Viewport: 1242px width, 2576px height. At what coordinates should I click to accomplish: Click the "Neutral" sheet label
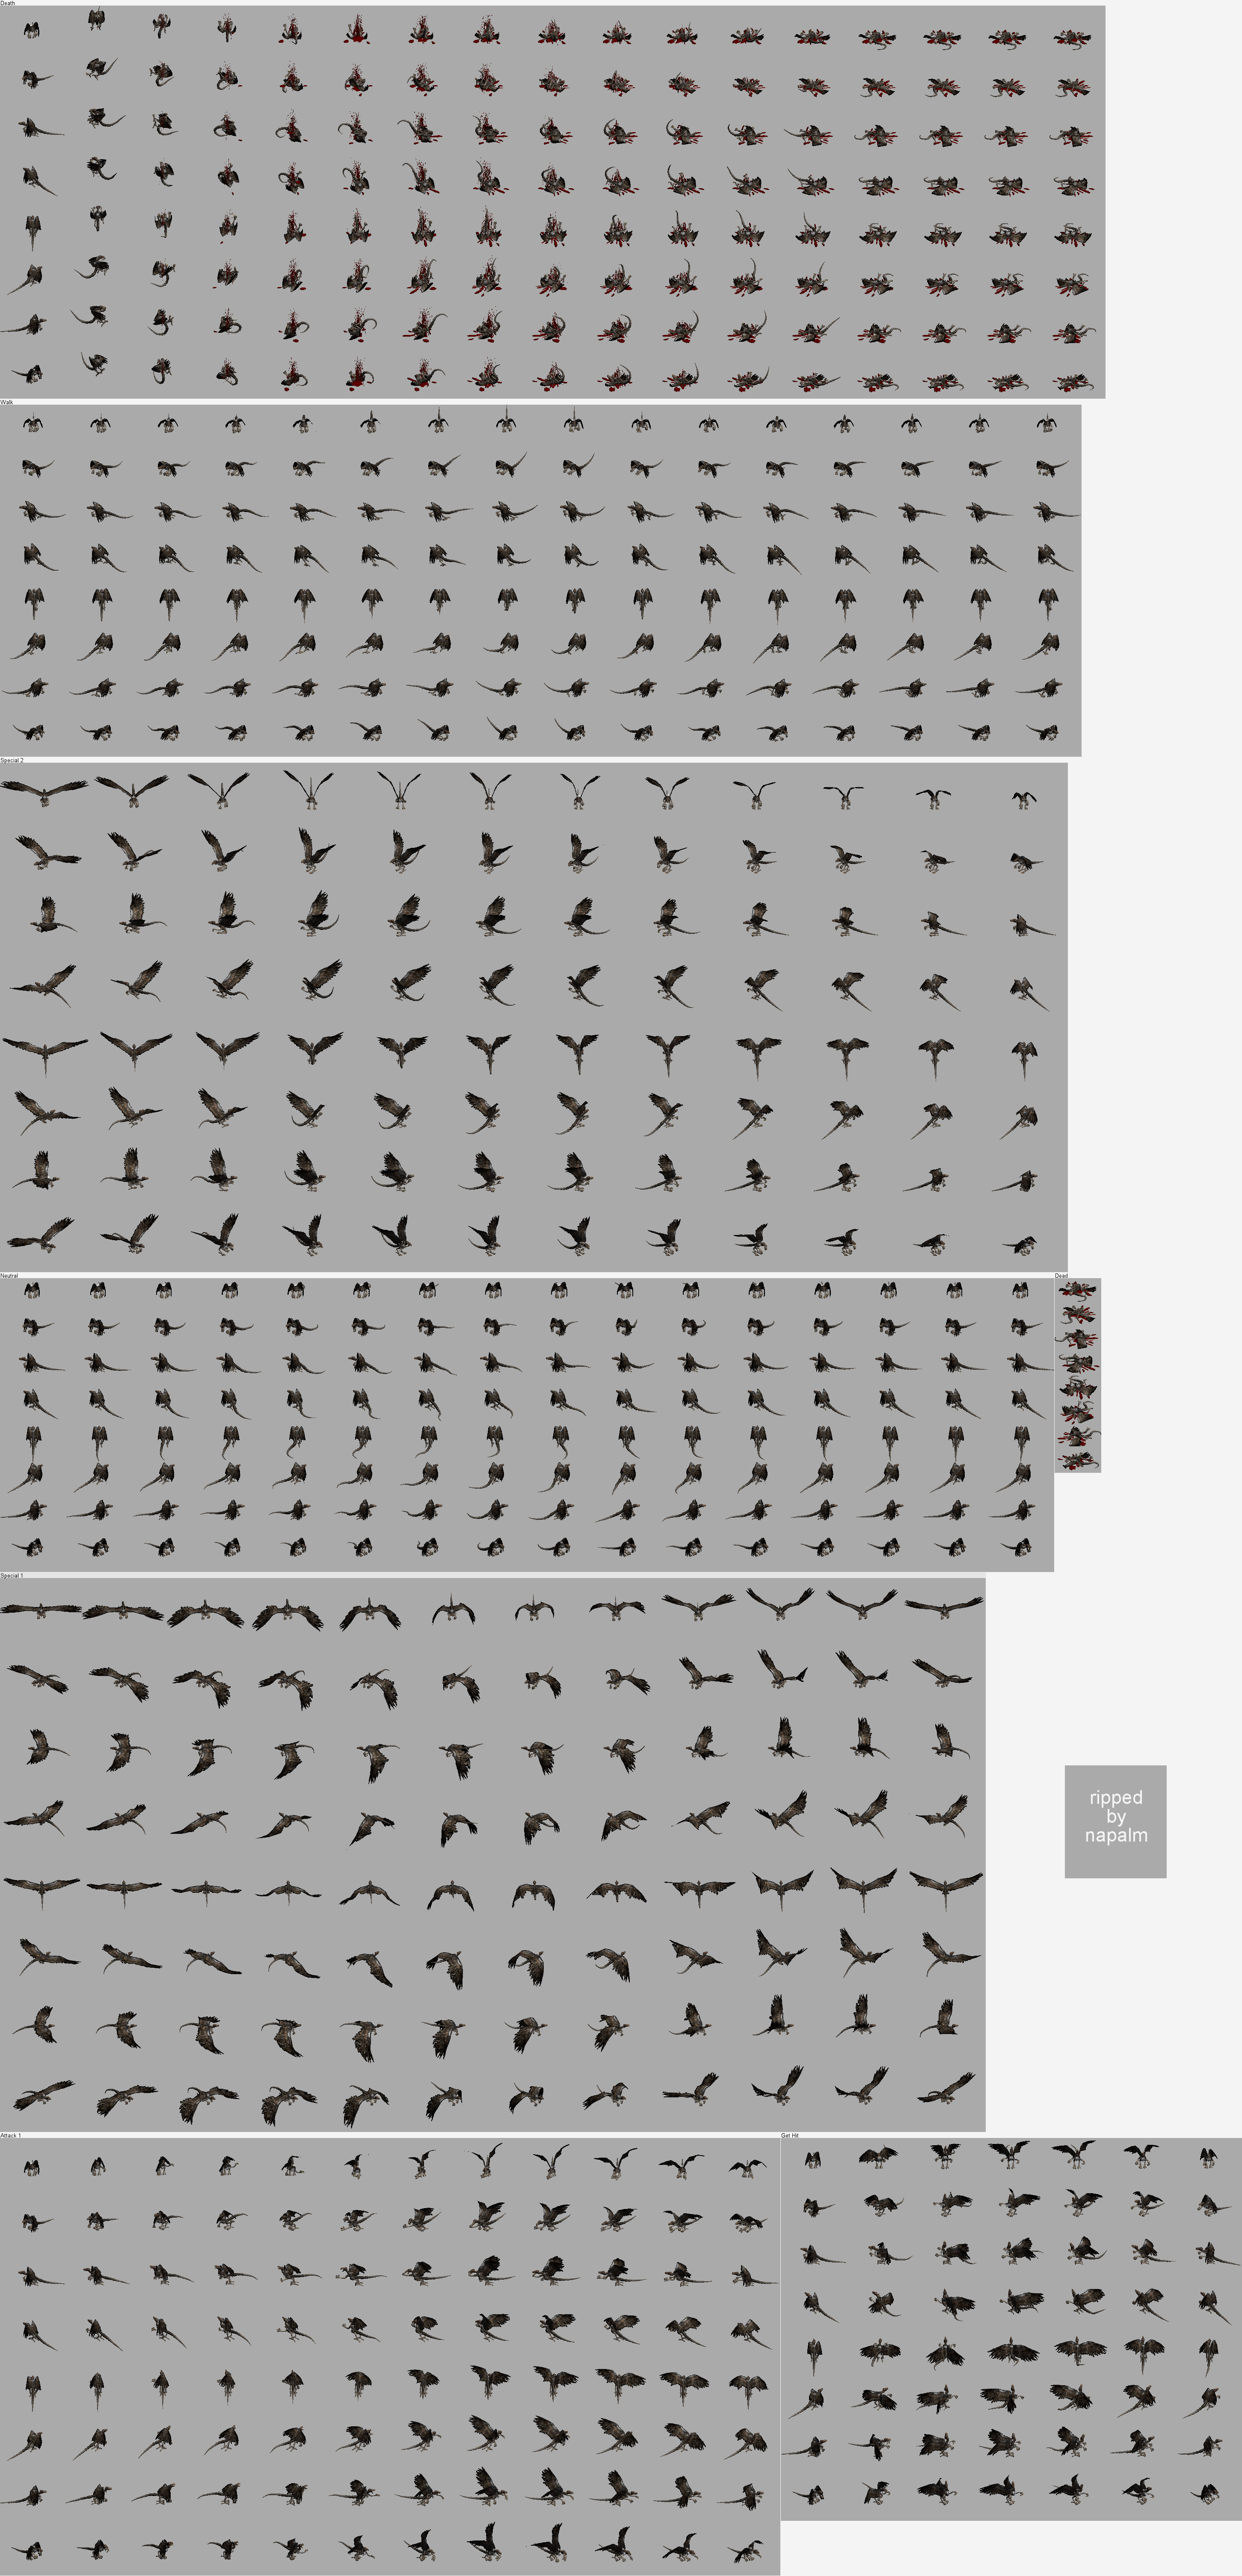click(x=9, y=1275)
